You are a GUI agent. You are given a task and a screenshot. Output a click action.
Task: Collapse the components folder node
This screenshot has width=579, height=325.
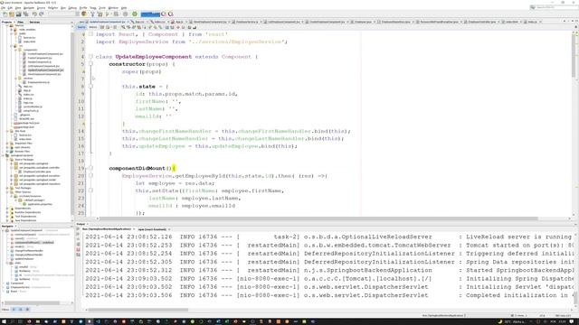pos(16,50)
